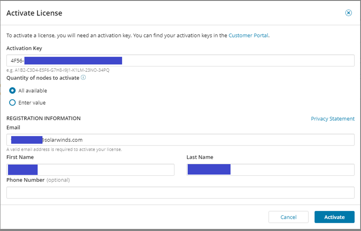Click the optional Phone Number field

pos(180,192)
